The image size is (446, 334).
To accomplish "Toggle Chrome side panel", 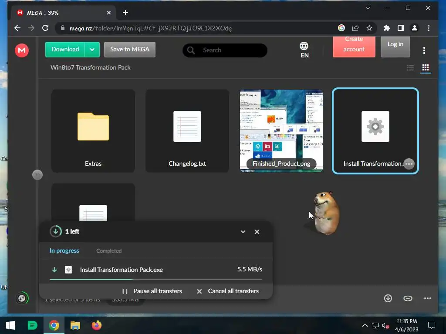I will 401,28.
